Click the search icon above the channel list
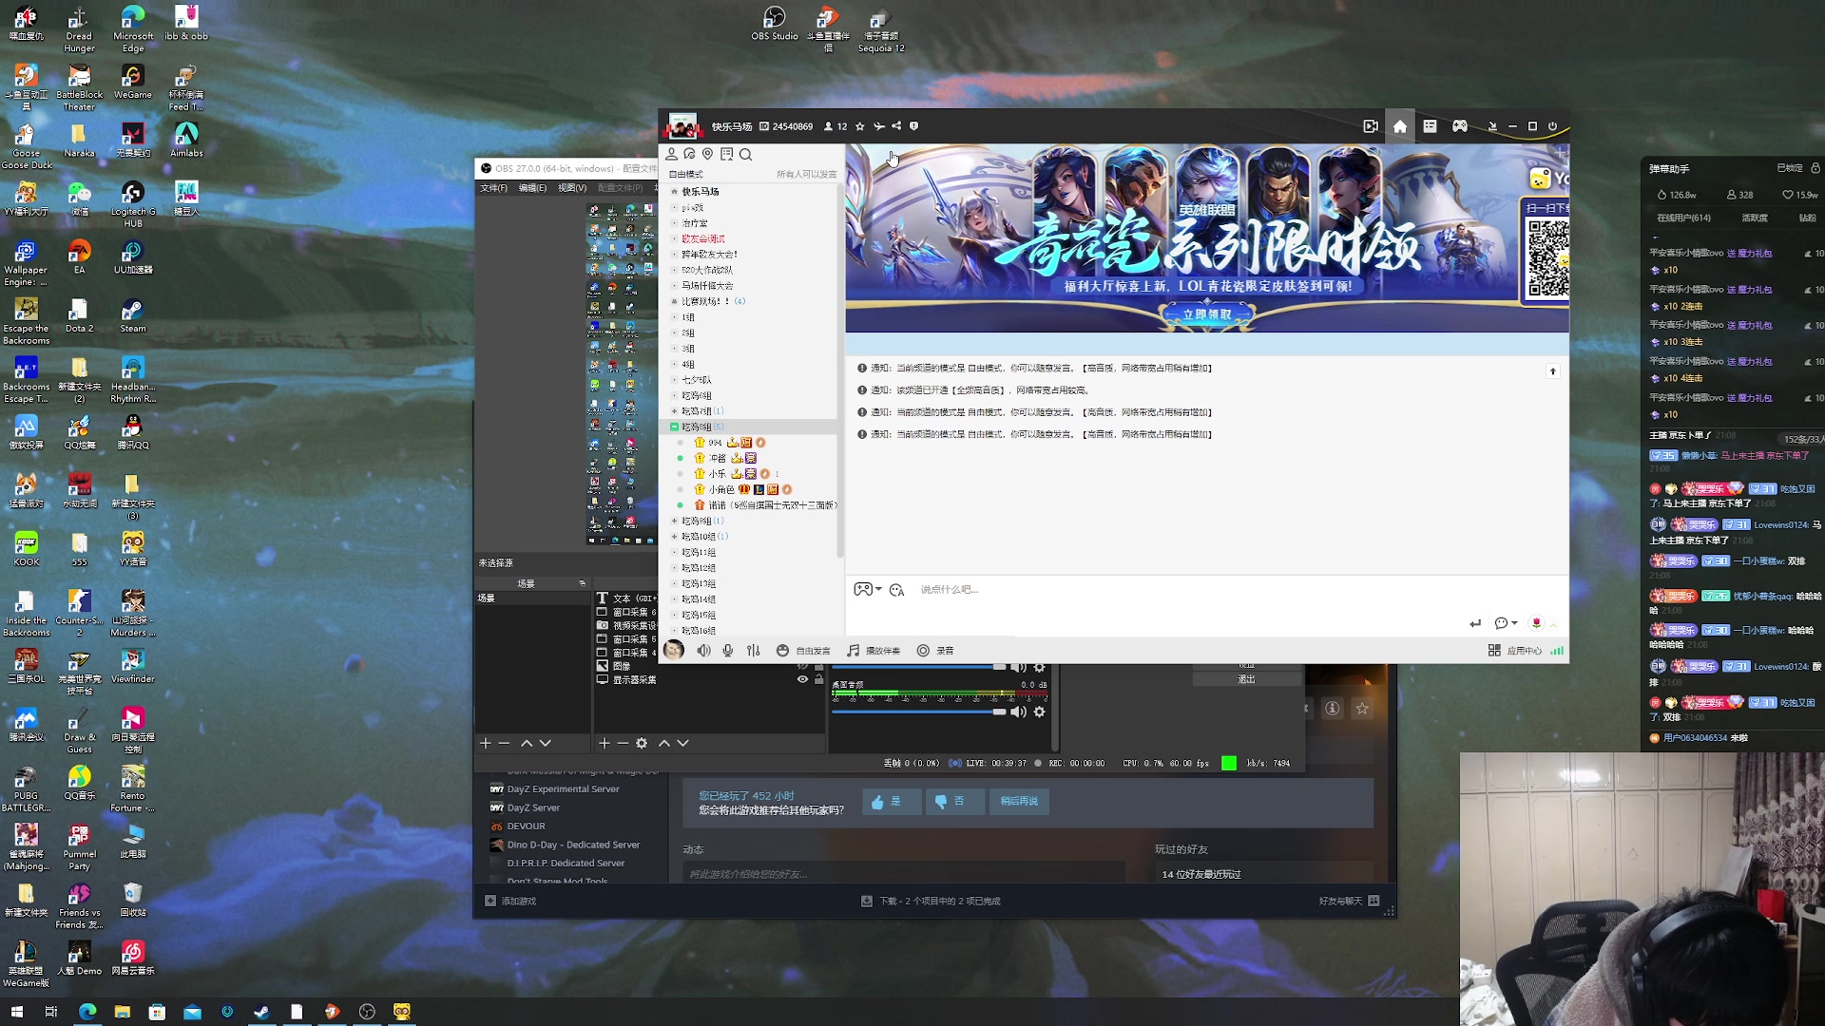This screenshot has height=1026, width=1825. point(746,154)
